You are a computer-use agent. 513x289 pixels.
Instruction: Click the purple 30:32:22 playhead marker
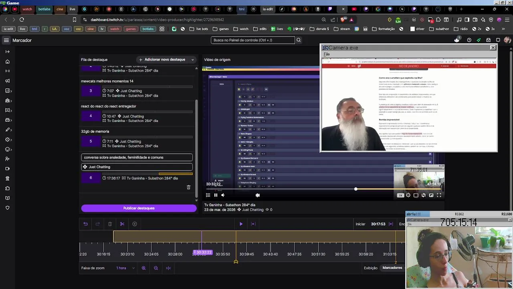(202, 252)
